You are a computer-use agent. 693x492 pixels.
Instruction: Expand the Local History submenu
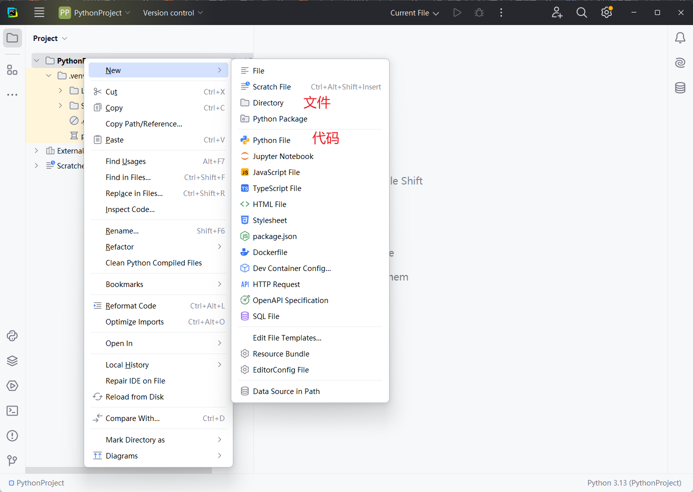[x=158, y=365]
